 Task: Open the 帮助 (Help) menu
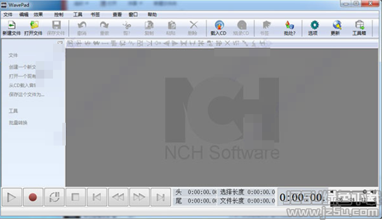[152, 15]
